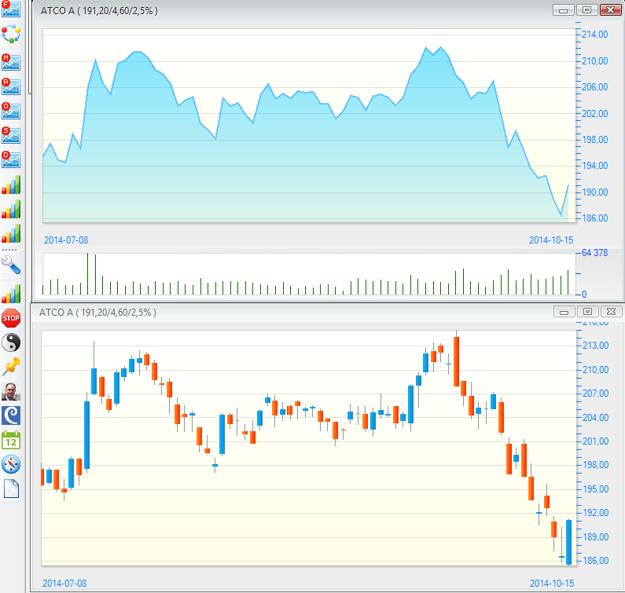625x593 pixels.
Task: Open the chart icon with O badge
Action: 11,111
